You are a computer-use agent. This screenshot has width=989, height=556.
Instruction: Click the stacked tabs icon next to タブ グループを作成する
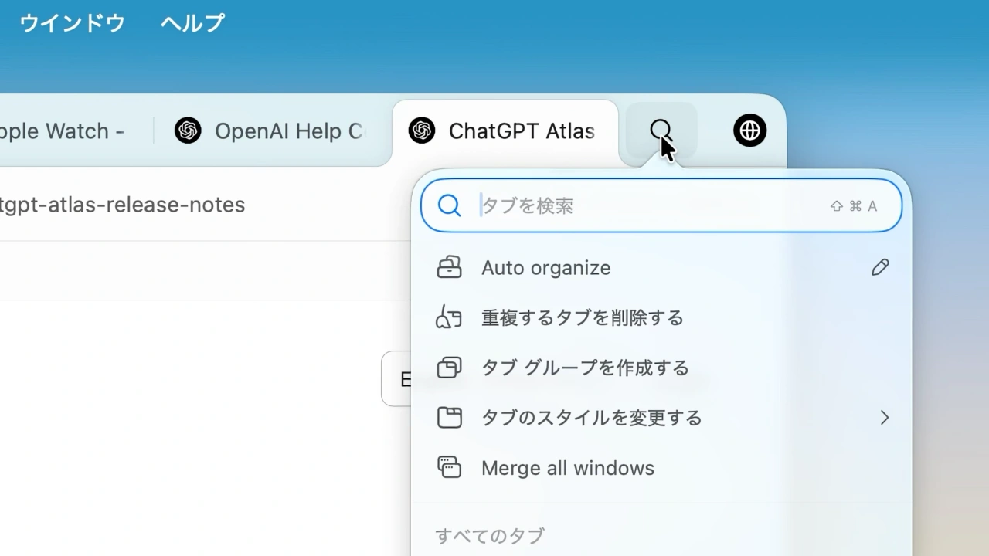coord(450,368)
